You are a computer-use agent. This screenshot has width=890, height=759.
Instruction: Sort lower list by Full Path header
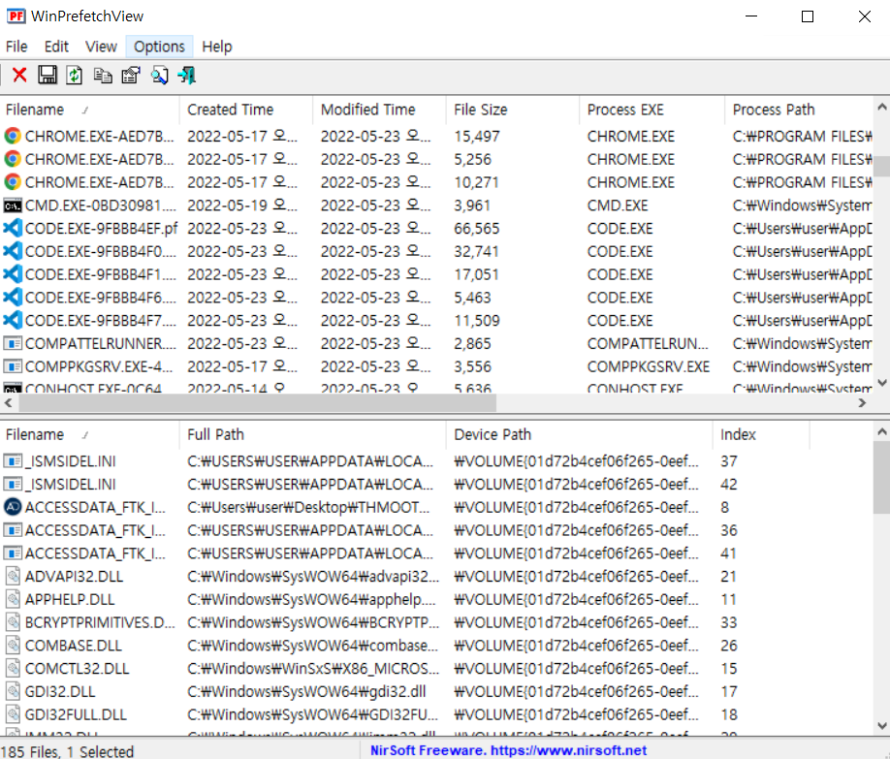click(x=313, y=434)
